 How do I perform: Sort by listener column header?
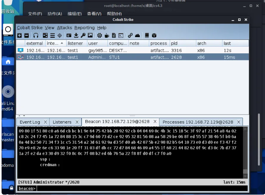pos(77,43)
